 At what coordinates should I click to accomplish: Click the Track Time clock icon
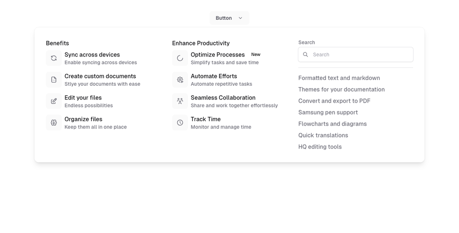pyautogui.click(x=180, y=123)
